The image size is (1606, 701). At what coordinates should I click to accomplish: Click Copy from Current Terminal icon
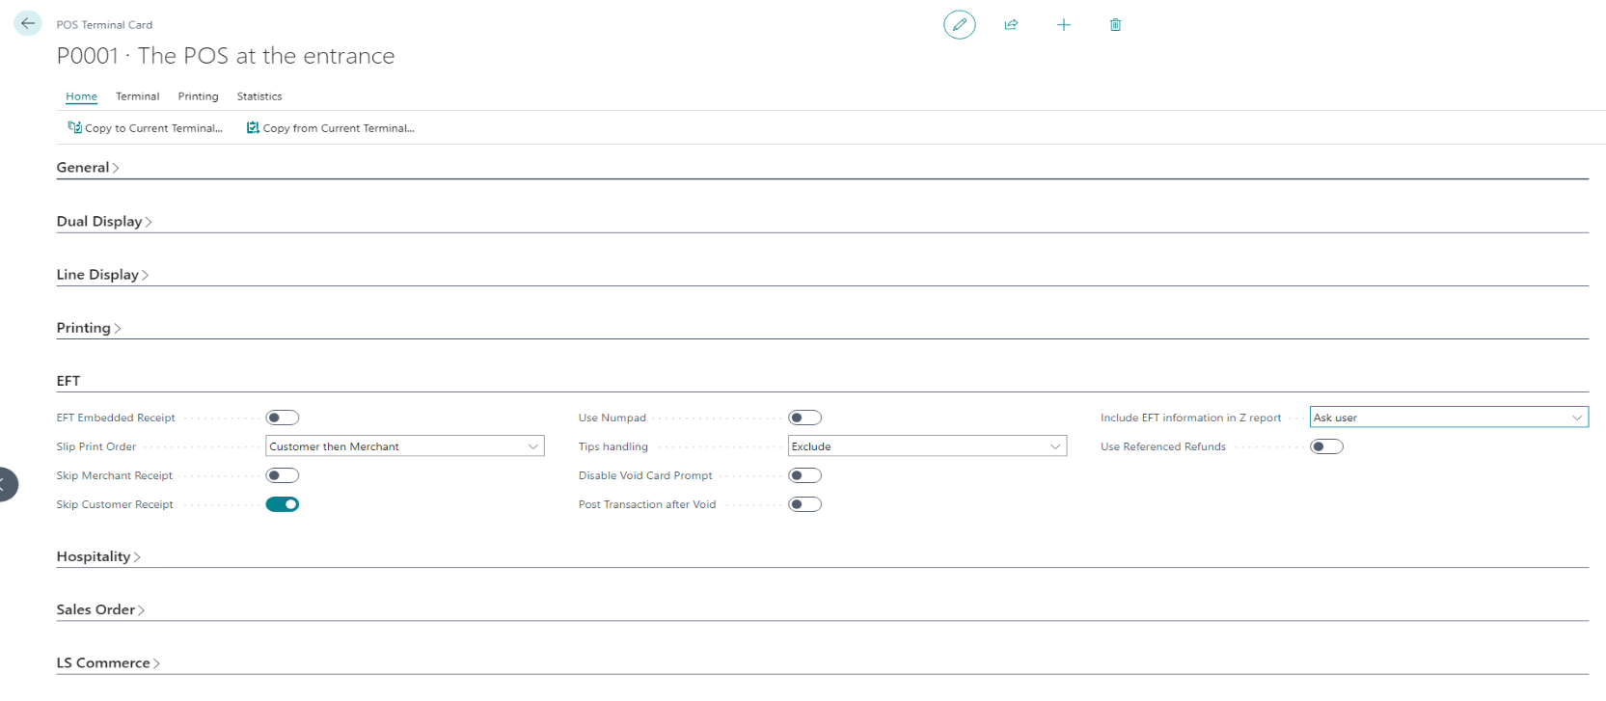(x=253, y=127)
